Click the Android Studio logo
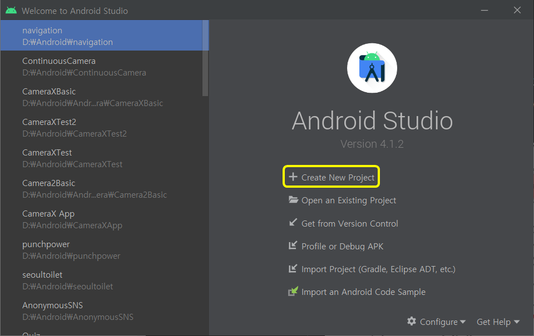534x336 pixels. tap(372, 68)
